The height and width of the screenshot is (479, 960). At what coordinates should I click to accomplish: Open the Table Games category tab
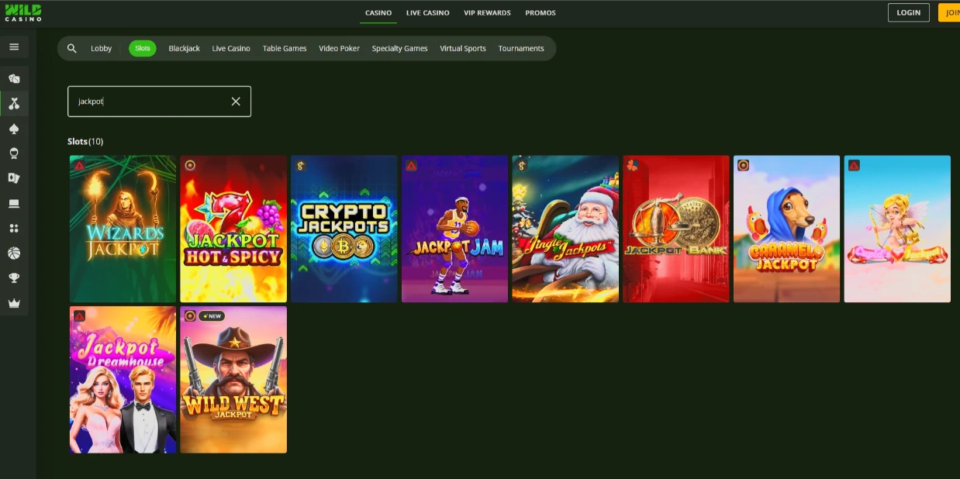click(x=285, y=48)
